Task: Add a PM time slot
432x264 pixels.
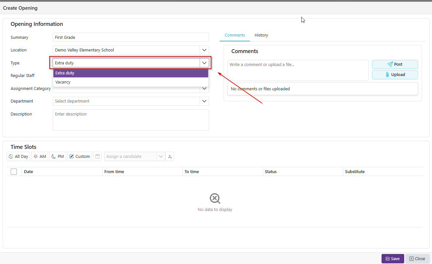Action: 58,157
